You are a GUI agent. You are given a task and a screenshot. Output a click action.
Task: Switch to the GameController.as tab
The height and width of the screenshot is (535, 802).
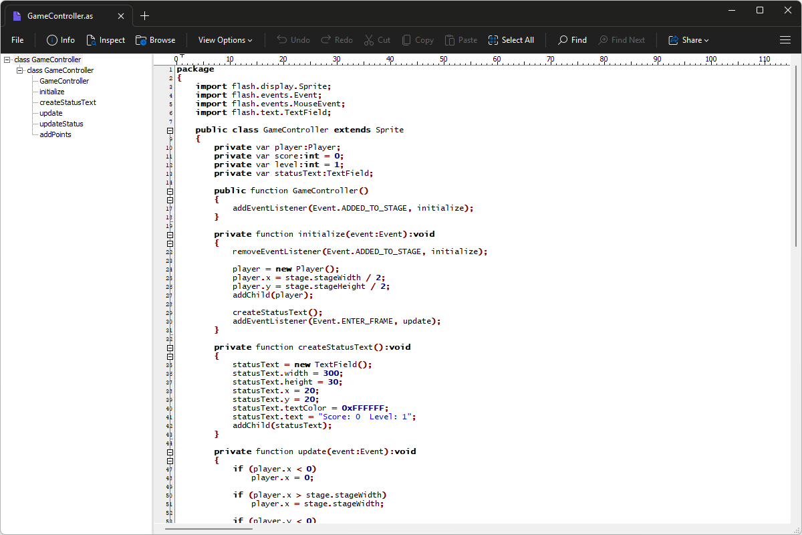pos(67,16)
